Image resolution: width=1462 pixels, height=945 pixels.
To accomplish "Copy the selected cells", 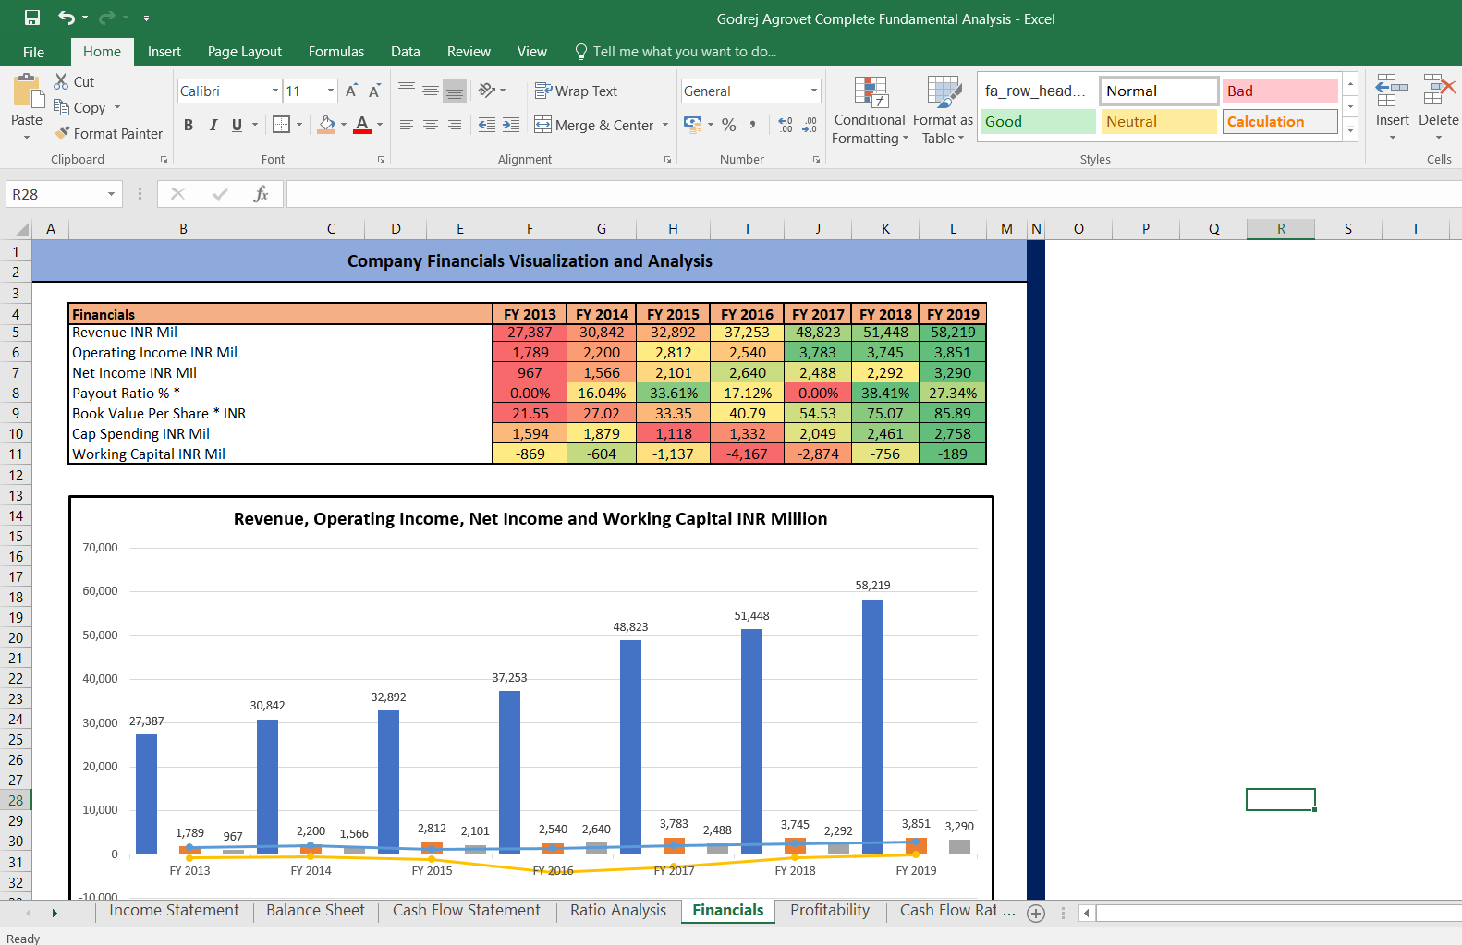I will [62, 107].
